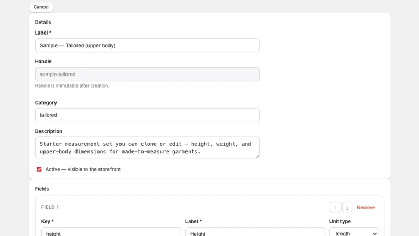
Task: Grab the Description textarea resize handle
Action: click(x=257, y=156)
